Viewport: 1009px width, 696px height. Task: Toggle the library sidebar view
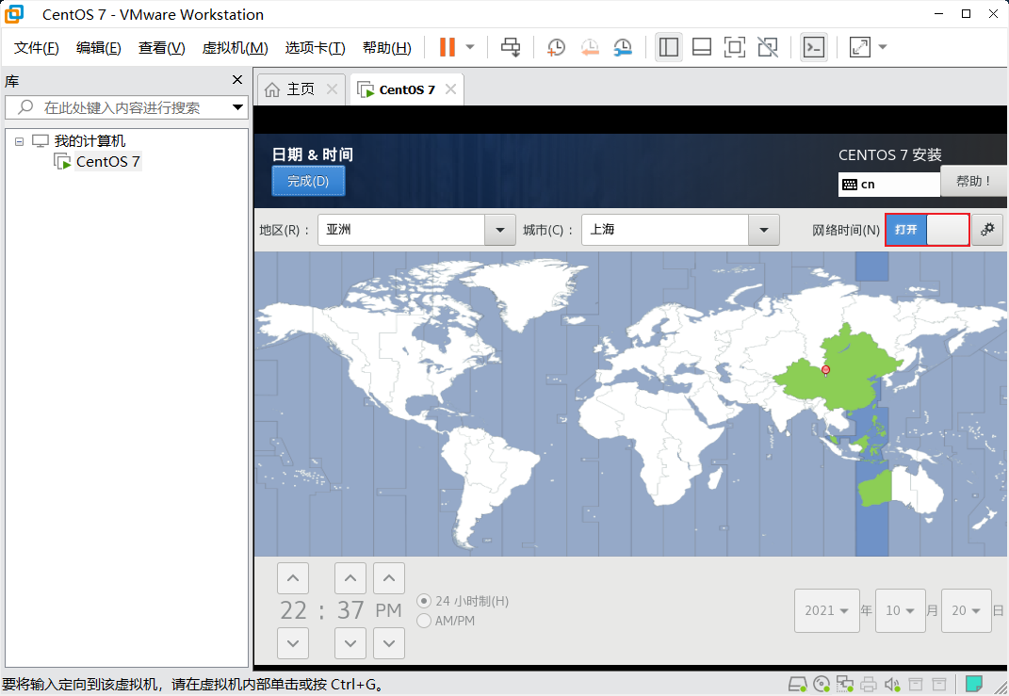tap(669, 47)
